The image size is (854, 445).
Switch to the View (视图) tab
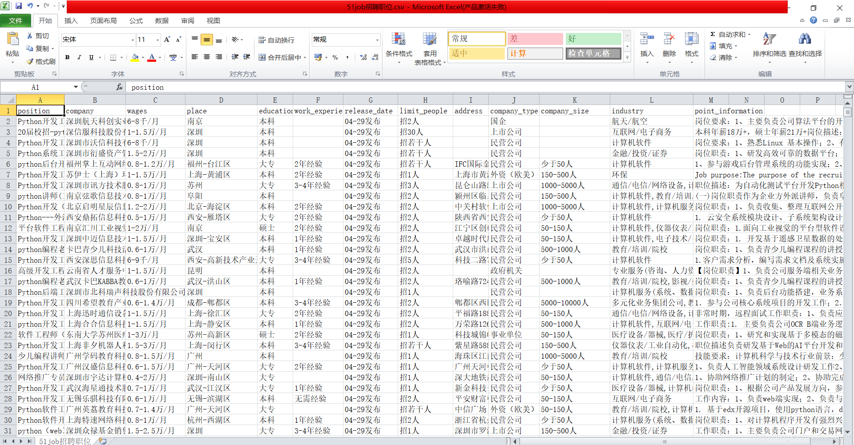(213, 21)
